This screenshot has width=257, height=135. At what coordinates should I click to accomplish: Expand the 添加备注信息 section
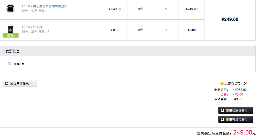point(20,84)
